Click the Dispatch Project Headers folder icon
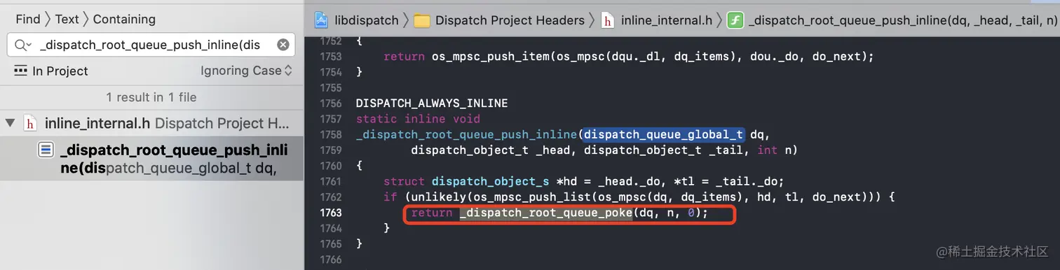Viewport: 1060px width, 270px height. 422,20
